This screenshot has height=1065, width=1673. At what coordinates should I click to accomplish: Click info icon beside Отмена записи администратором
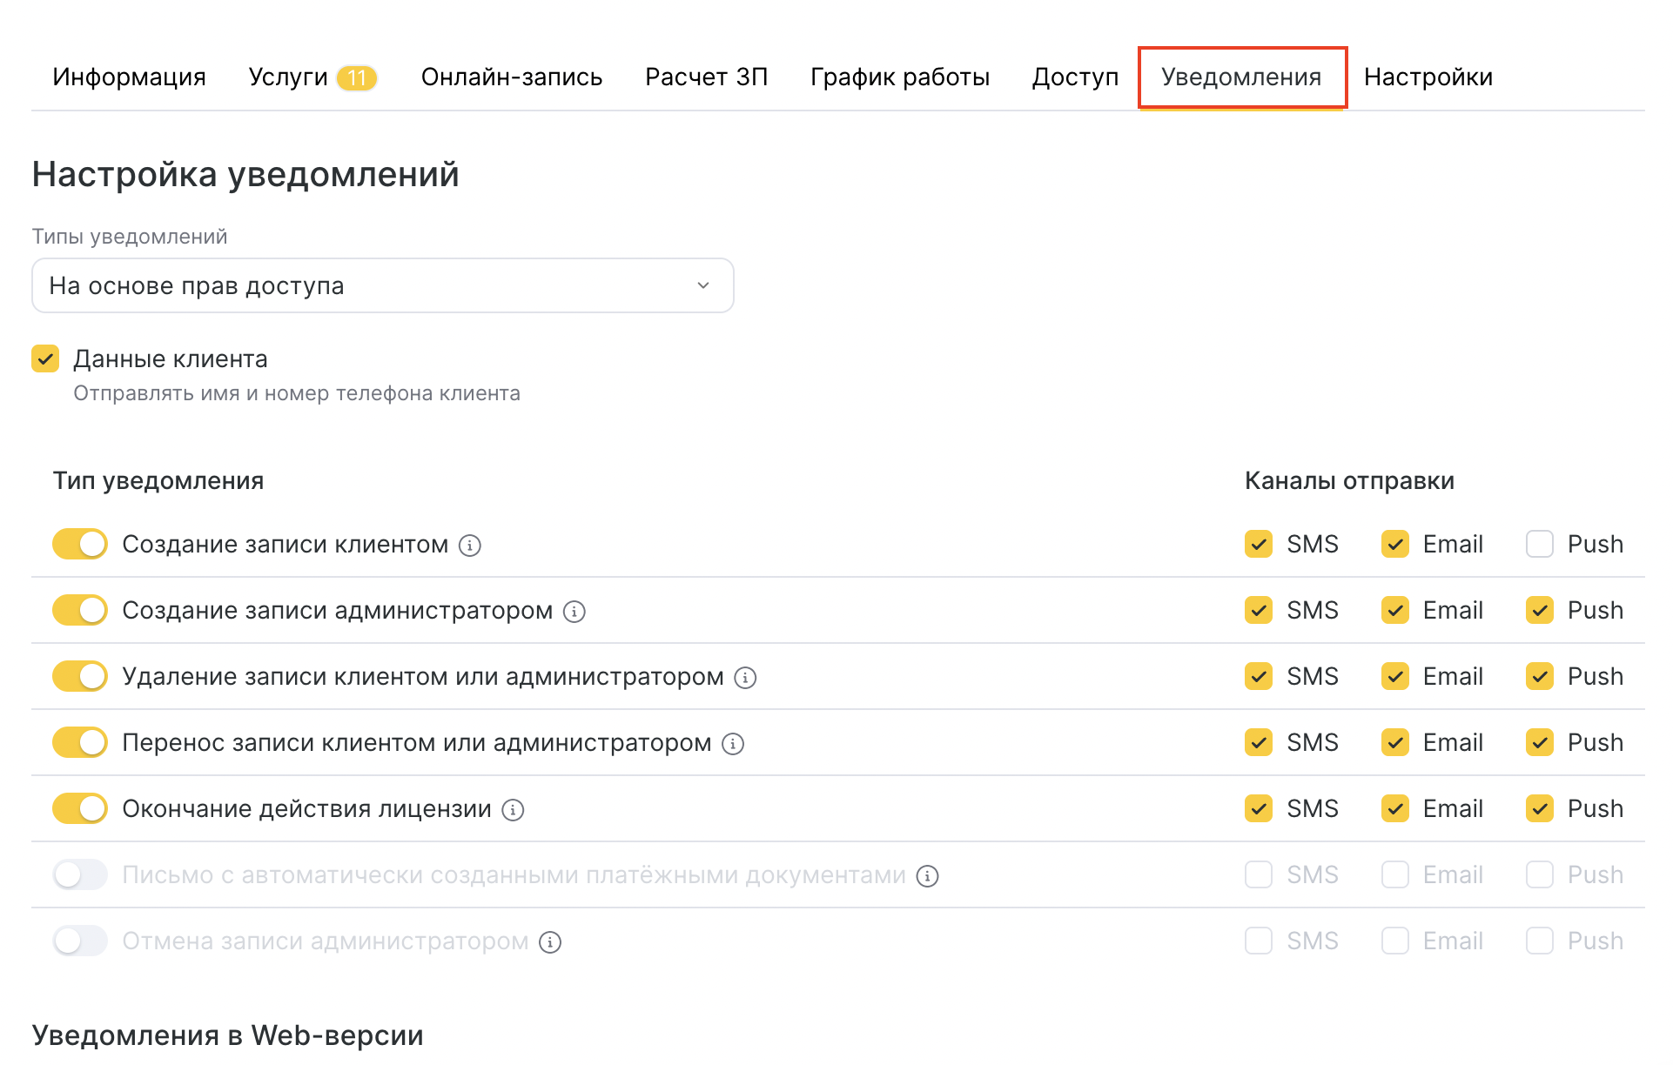pyautogui.click(x=550, y=942)
